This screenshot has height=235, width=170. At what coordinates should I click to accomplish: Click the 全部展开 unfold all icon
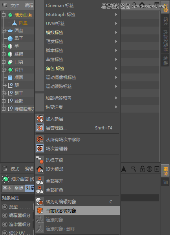pyautogui.click(x=40, y=181)
